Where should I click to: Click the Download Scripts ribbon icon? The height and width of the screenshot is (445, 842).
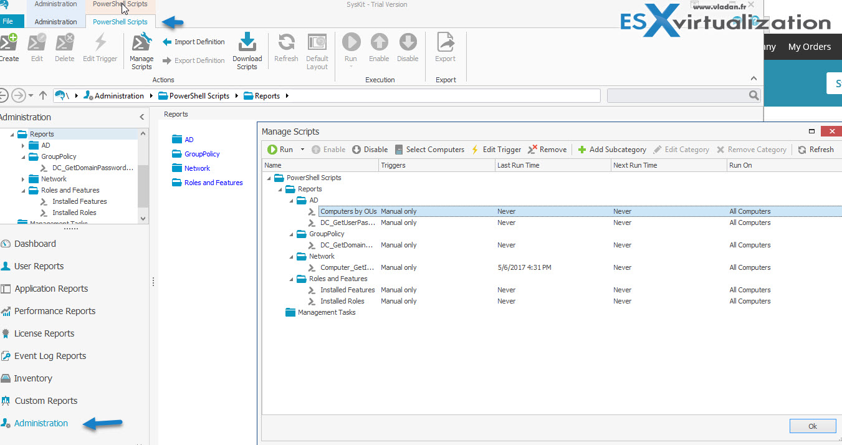click(247, 42)
